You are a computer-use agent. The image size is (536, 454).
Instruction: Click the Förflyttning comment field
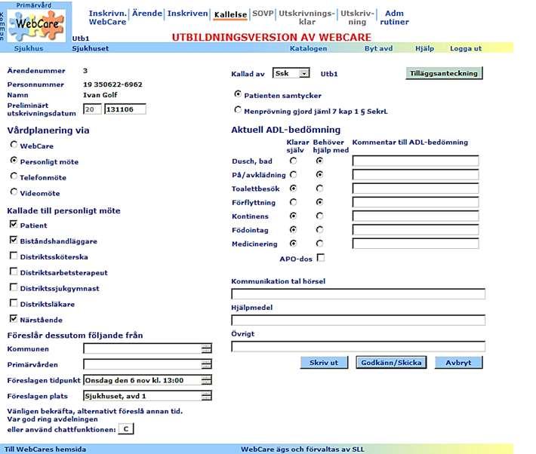pos(415,202)
